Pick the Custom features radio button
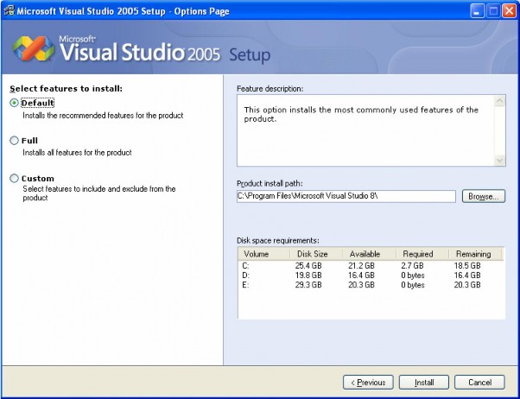Screen dimensions: 520x399 click(x=14, y=178)
